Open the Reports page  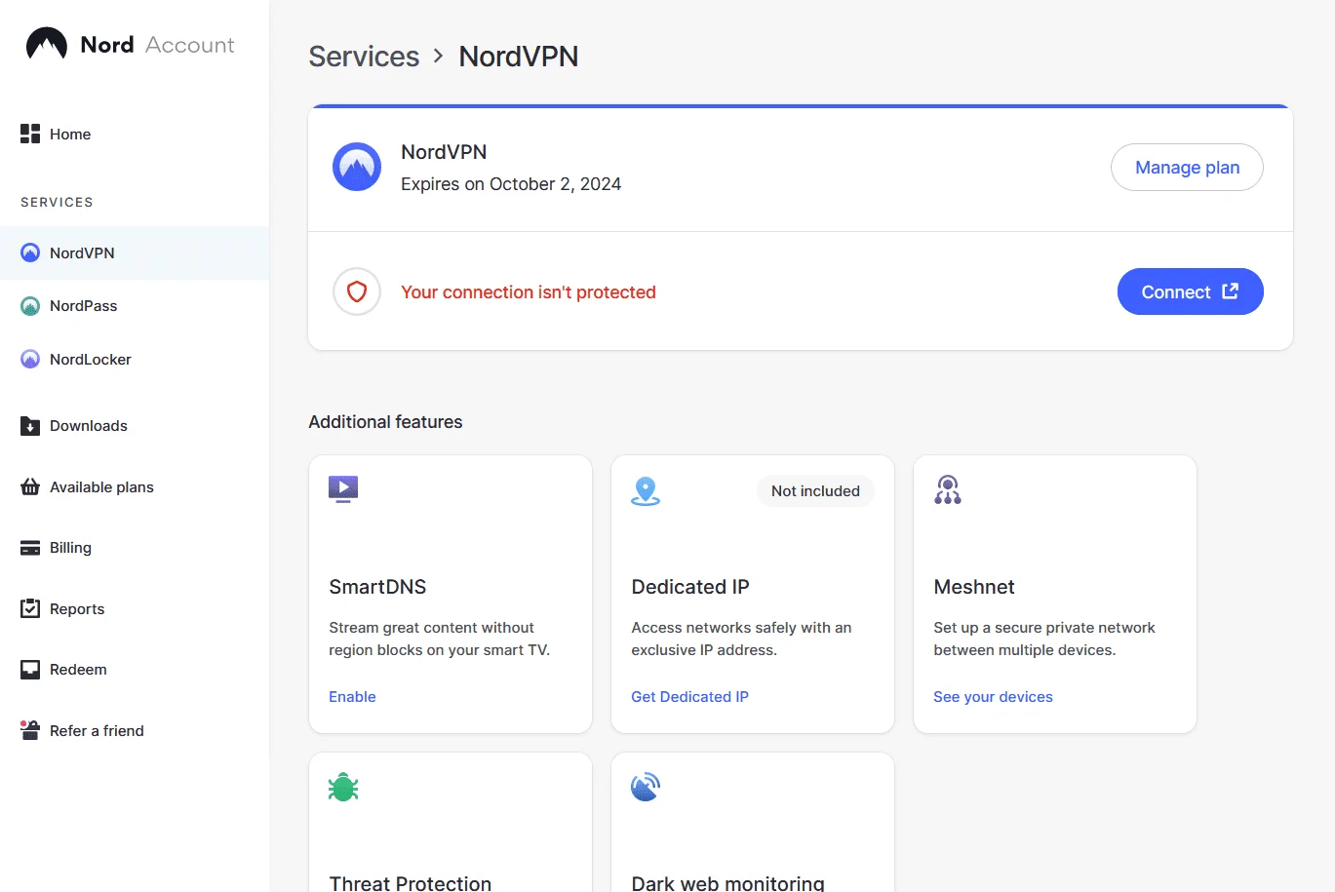135,608
